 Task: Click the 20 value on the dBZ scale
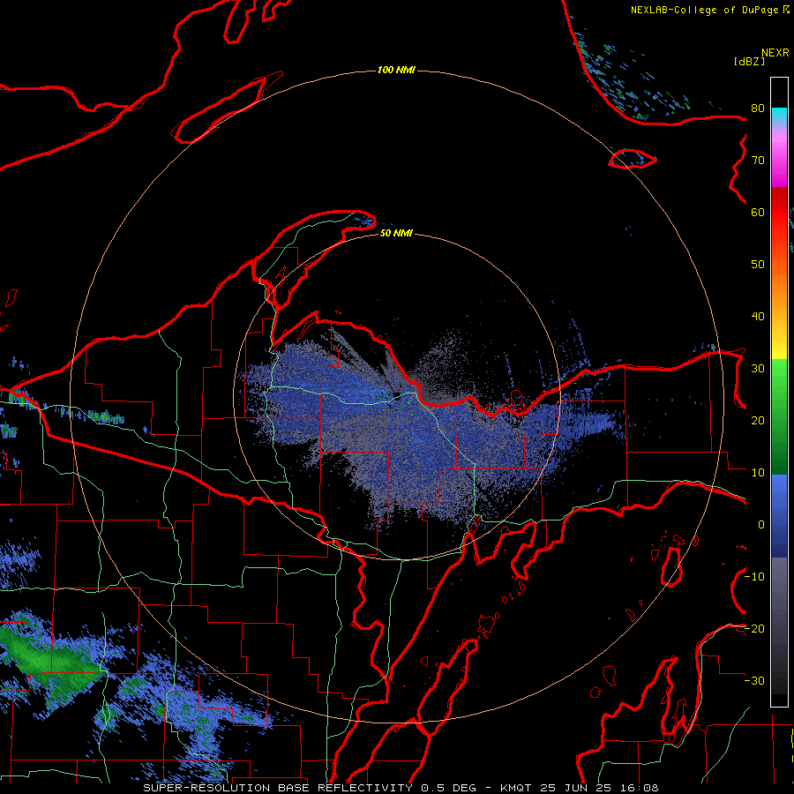click(x=758, y=421)
